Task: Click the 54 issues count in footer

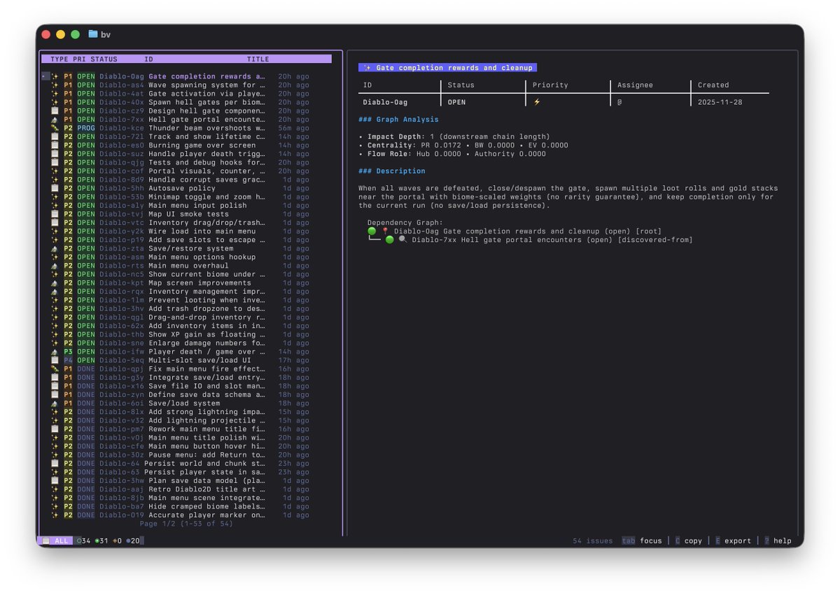Action: tap(593, 541)
